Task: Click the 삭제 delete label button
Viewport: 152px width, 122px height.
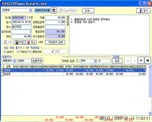Action: click(x=40, y=42)
